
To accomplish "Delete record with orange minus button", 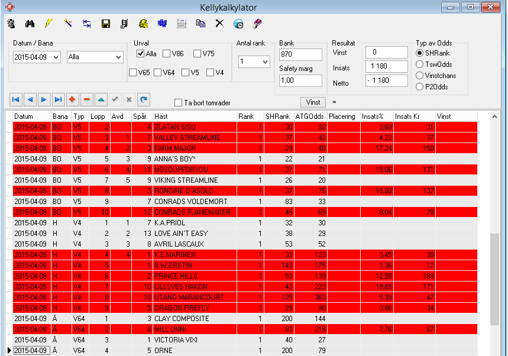I will pos(86,100).
